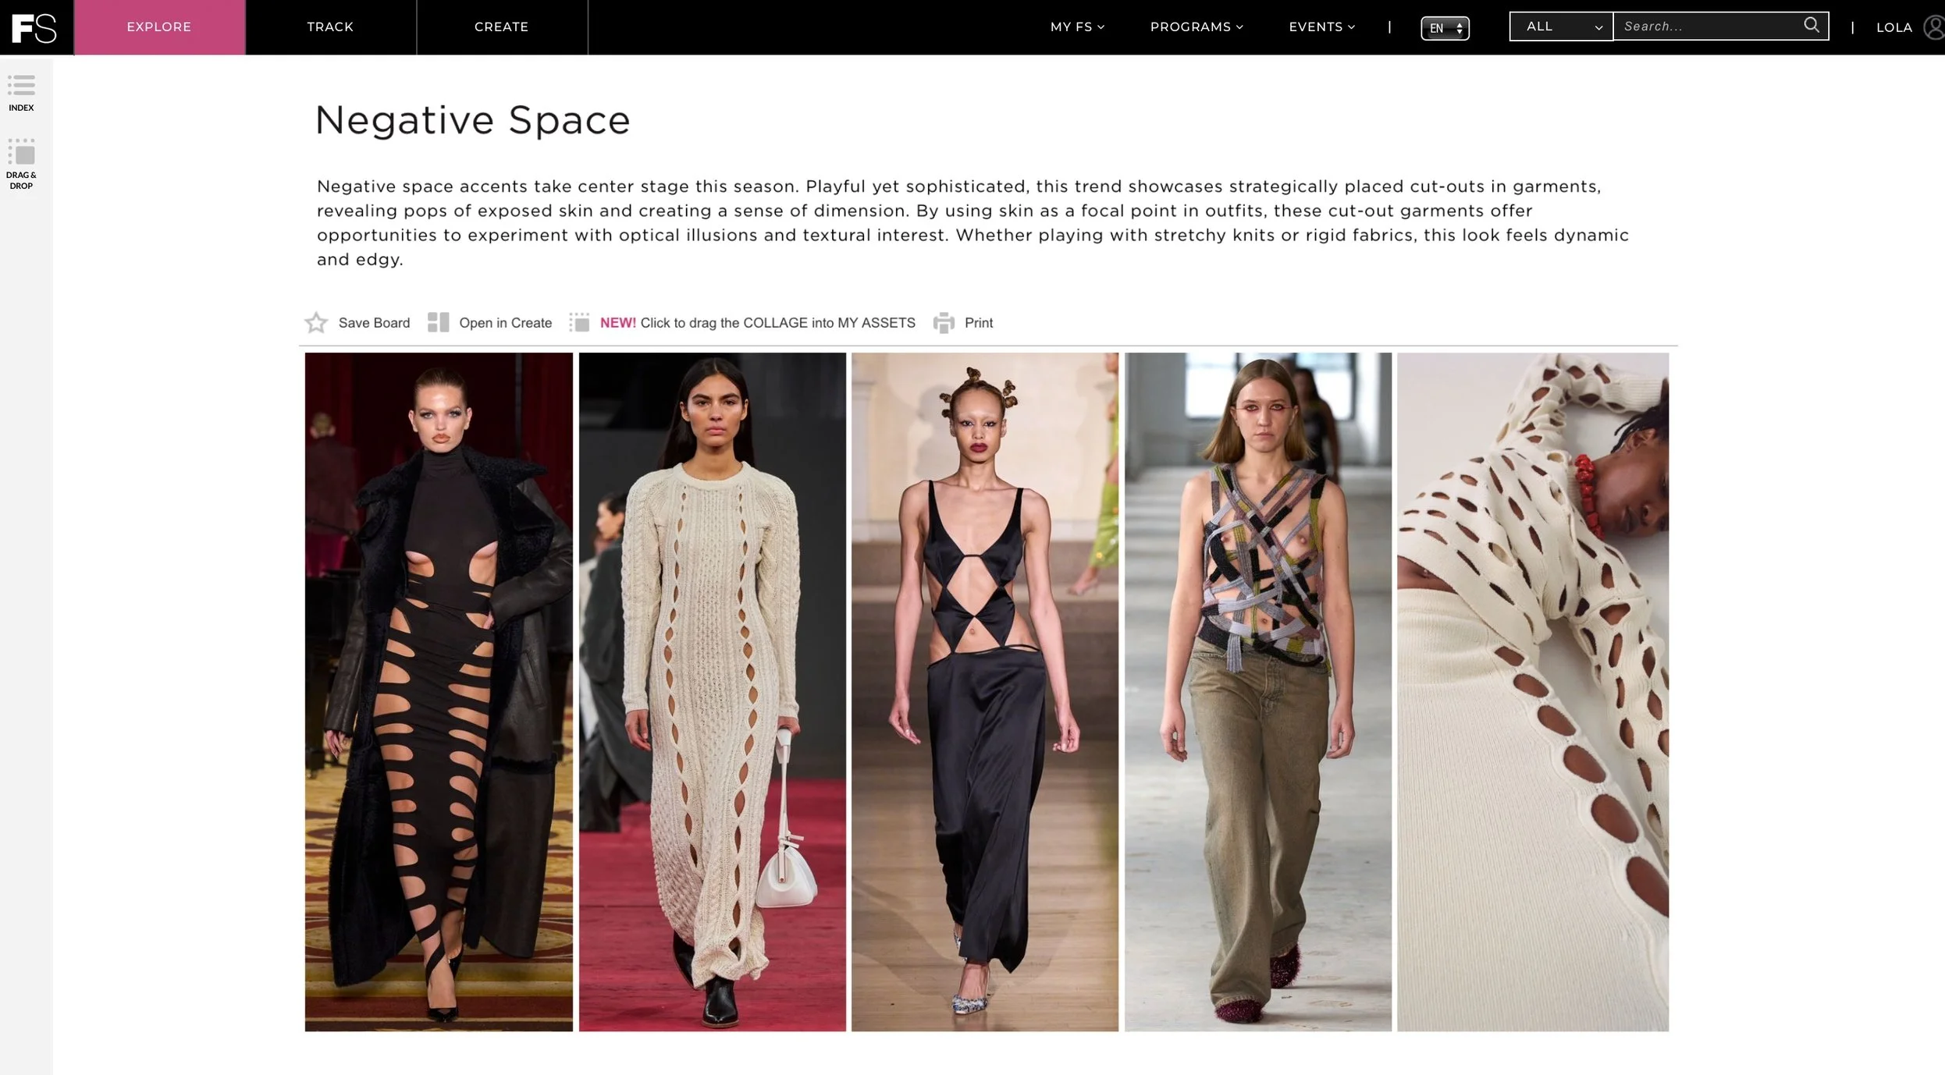Switch to the CREATE tab
Viewport: 1945px width, 1075px height.
click(x=502, y=27)
